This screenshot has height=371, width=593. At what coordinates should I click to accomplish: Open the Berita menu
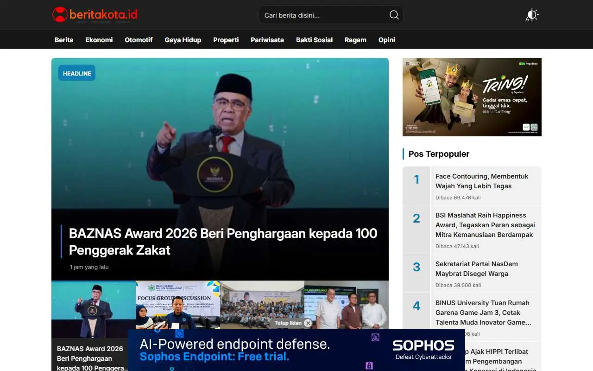(x=64, y=40)
